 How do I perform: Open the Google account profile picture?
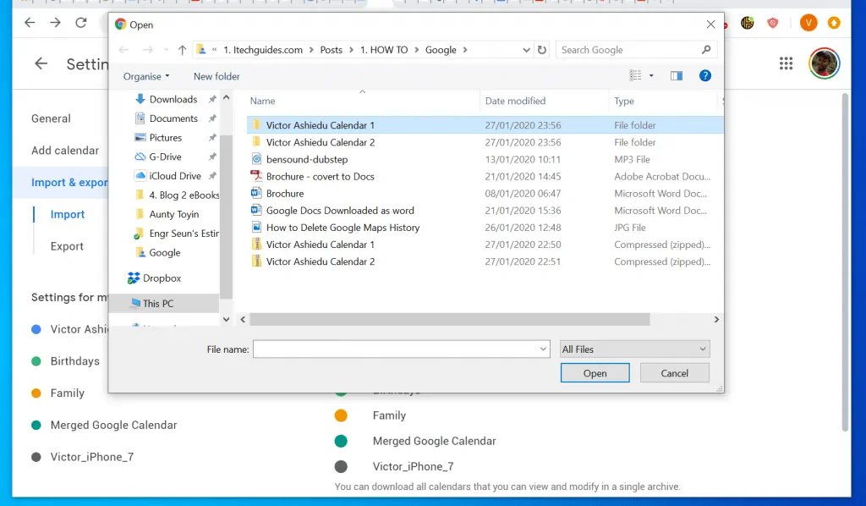[x=824, y=63]
